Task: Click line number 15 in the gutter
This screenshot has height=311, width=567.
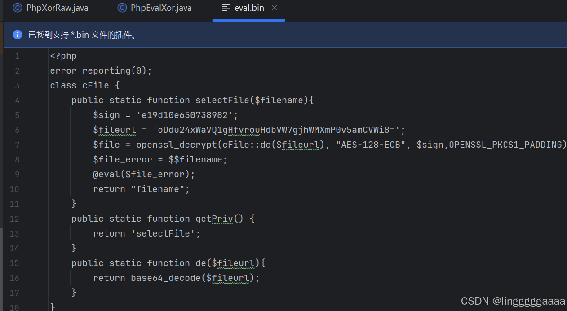Action: pyautogui.click(x=14, y=263)
